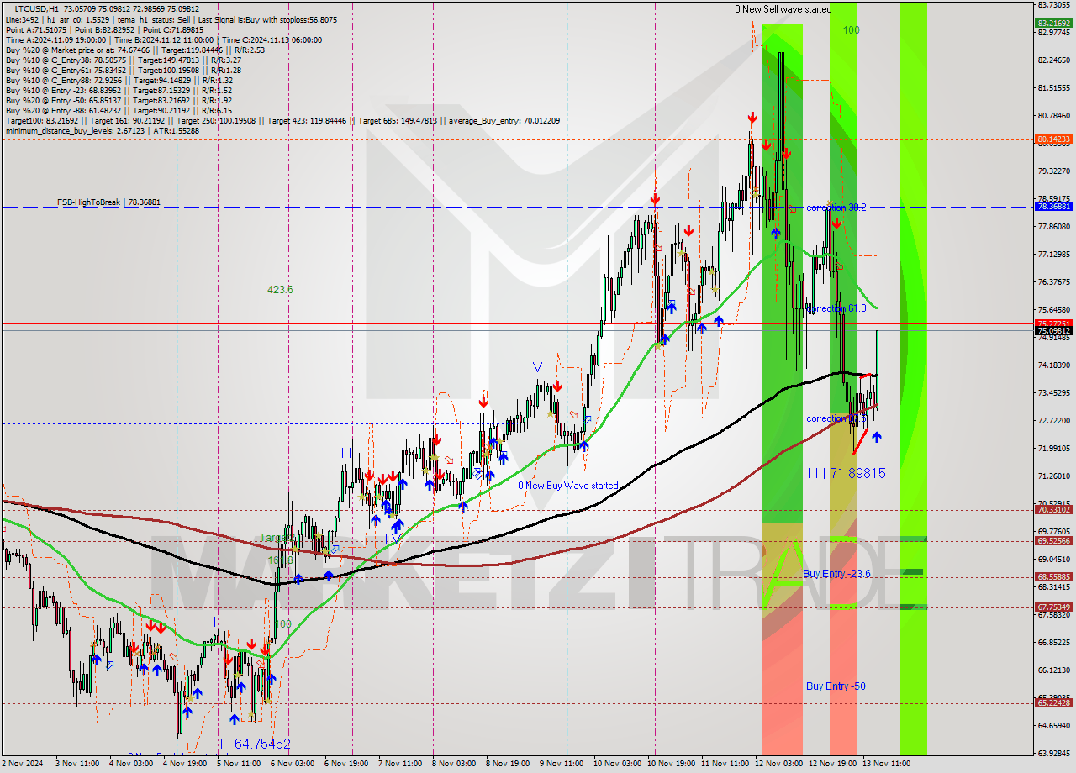The width and height of the screenshot is (1076, 773).
Task: Click the '13 Nov 11:00' time axis label
Action: click(x=887, y=764)
